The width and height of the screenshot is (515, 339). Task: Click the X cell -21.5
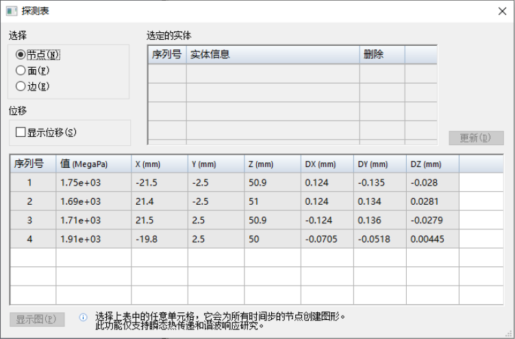coord(160,183)
